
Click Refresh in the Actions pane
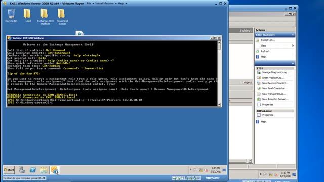point(265,51)
